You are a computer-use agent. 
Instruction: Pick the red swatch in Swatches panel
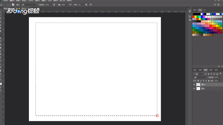tap(193, 17)
